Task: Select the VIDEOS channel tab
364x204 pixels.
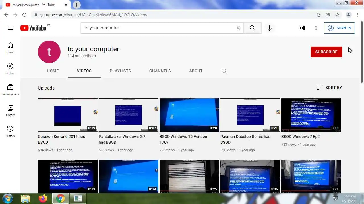Action: tap(84, 71)
